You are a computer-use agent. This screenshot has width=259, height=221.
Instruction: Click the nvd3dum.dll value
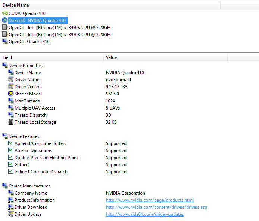(118, 80)
